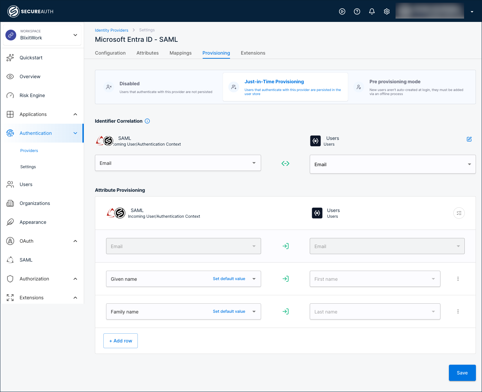Click the Organizations building icon
Image resolution: width=482 pixels, height=392 pixels.
(10, 203)
